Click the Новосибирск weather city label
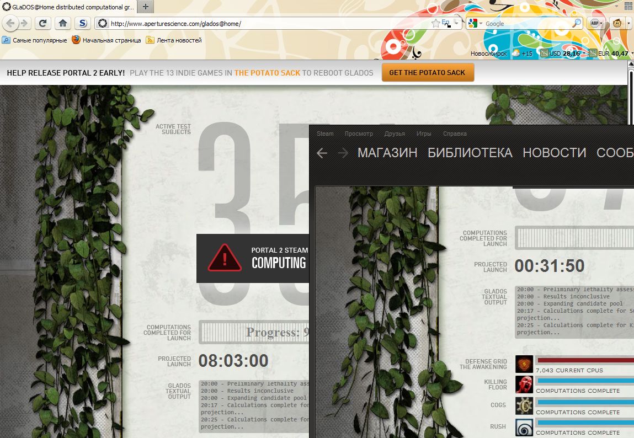634x438 pixels. coord(488,54)
